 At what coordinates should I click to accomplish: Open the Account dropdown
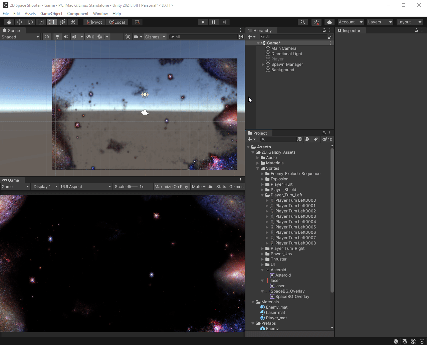click(351, 22)
